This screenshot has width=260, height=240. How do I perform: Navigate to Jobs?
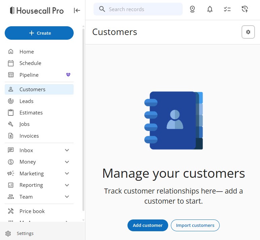point(39,124)
